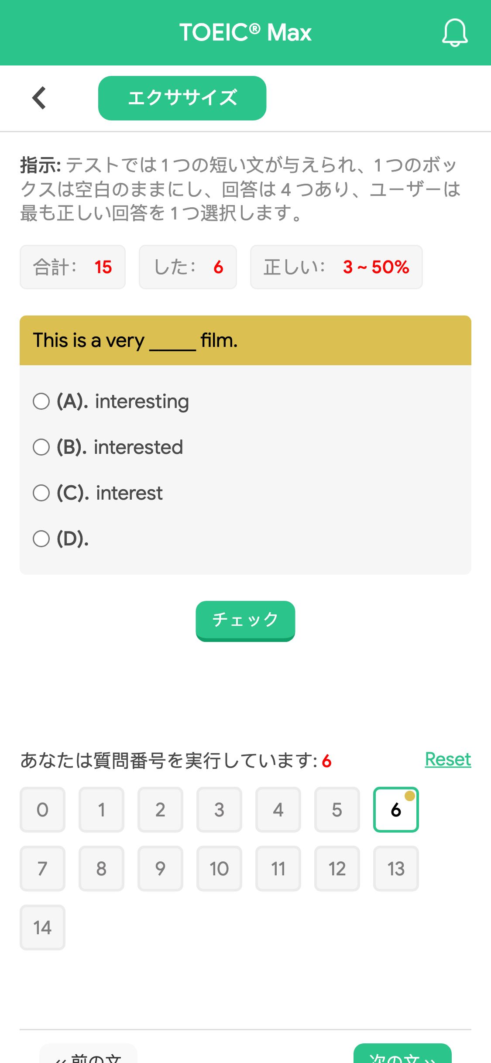
Task: Open the エクササイズ tab button
Action: (182, 98)
